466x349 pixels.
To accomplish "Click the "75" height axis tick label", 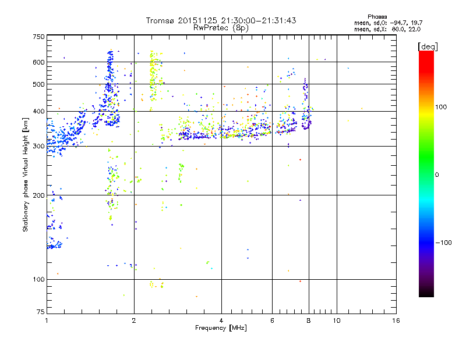I will [x=41, y=312].
